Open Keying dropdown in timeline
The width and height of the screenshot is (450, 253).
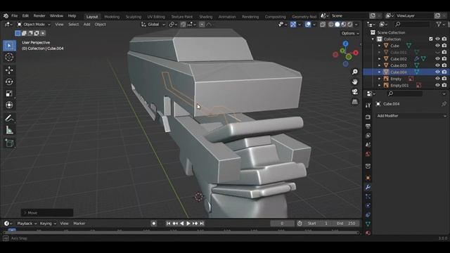(48, 223)
